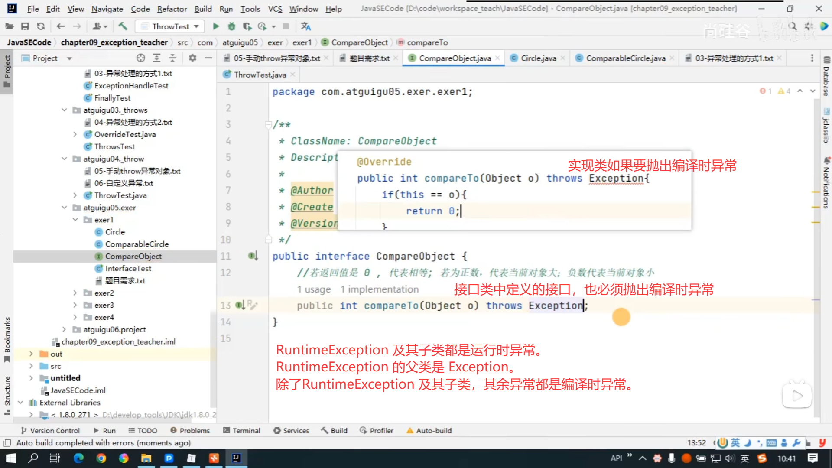Toggle the Bookmarks side panel
The width and height of the screenshot is (832, 468).
7,339
